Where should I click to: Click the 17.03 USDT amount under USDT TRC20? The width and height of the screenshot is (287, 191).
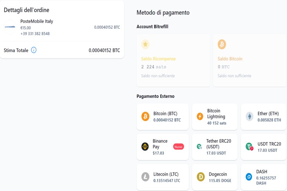pos(267,150)
